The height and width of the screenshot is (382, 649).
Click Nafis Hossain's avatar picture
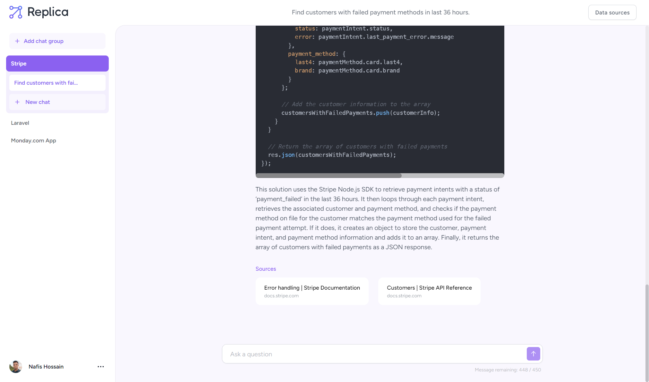point(16,367)
